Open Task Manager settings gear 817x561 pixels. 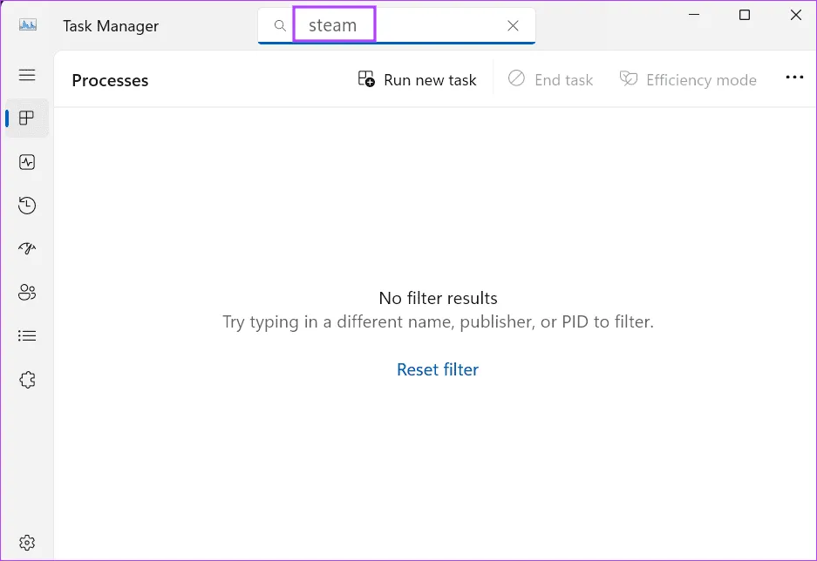click(27, 543)
